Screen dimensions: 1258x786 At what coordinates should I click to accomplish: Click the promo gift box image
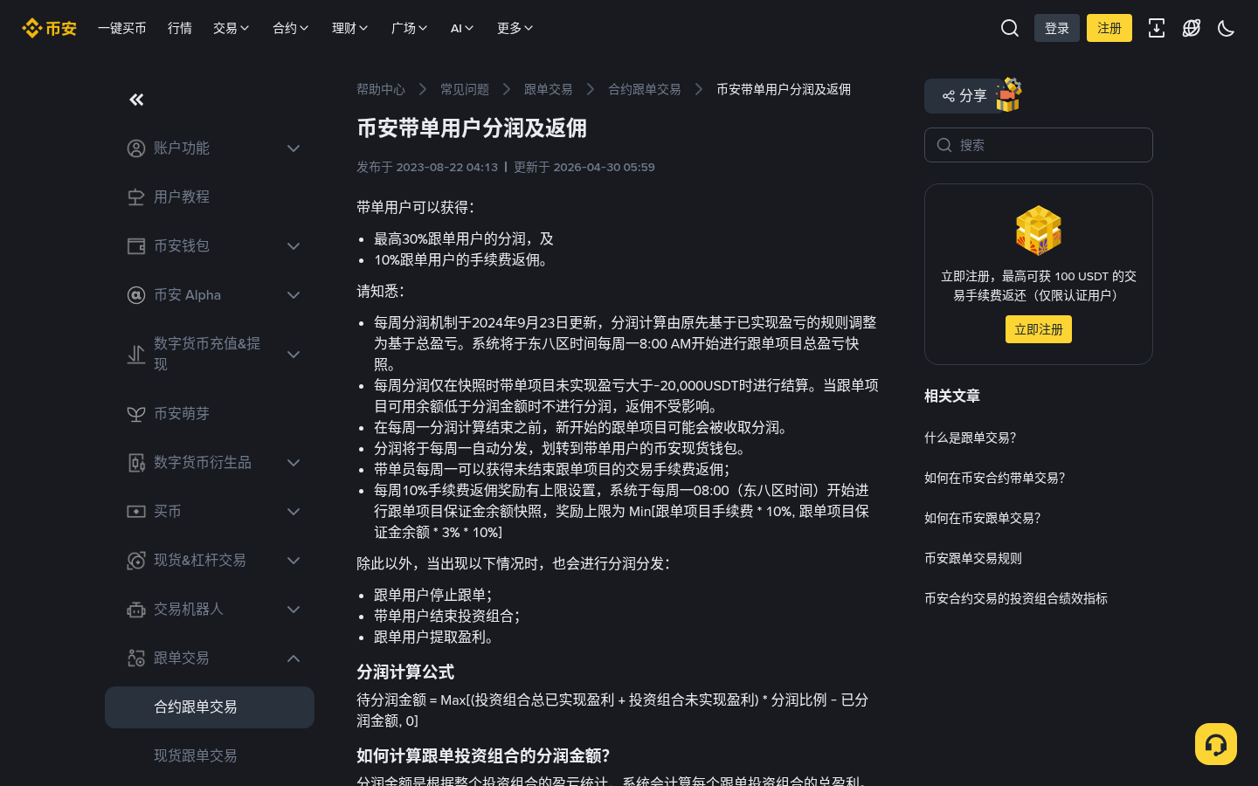(x=1039, y=231)
